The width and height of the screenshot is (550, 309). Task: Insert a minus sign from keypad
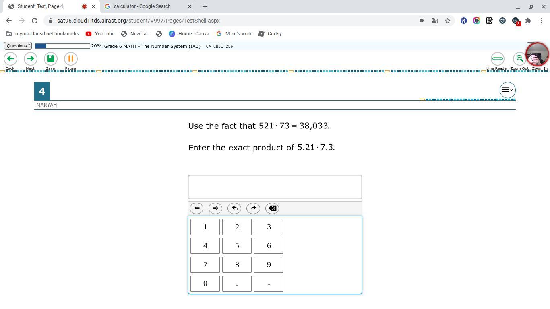tap(269, 284)
